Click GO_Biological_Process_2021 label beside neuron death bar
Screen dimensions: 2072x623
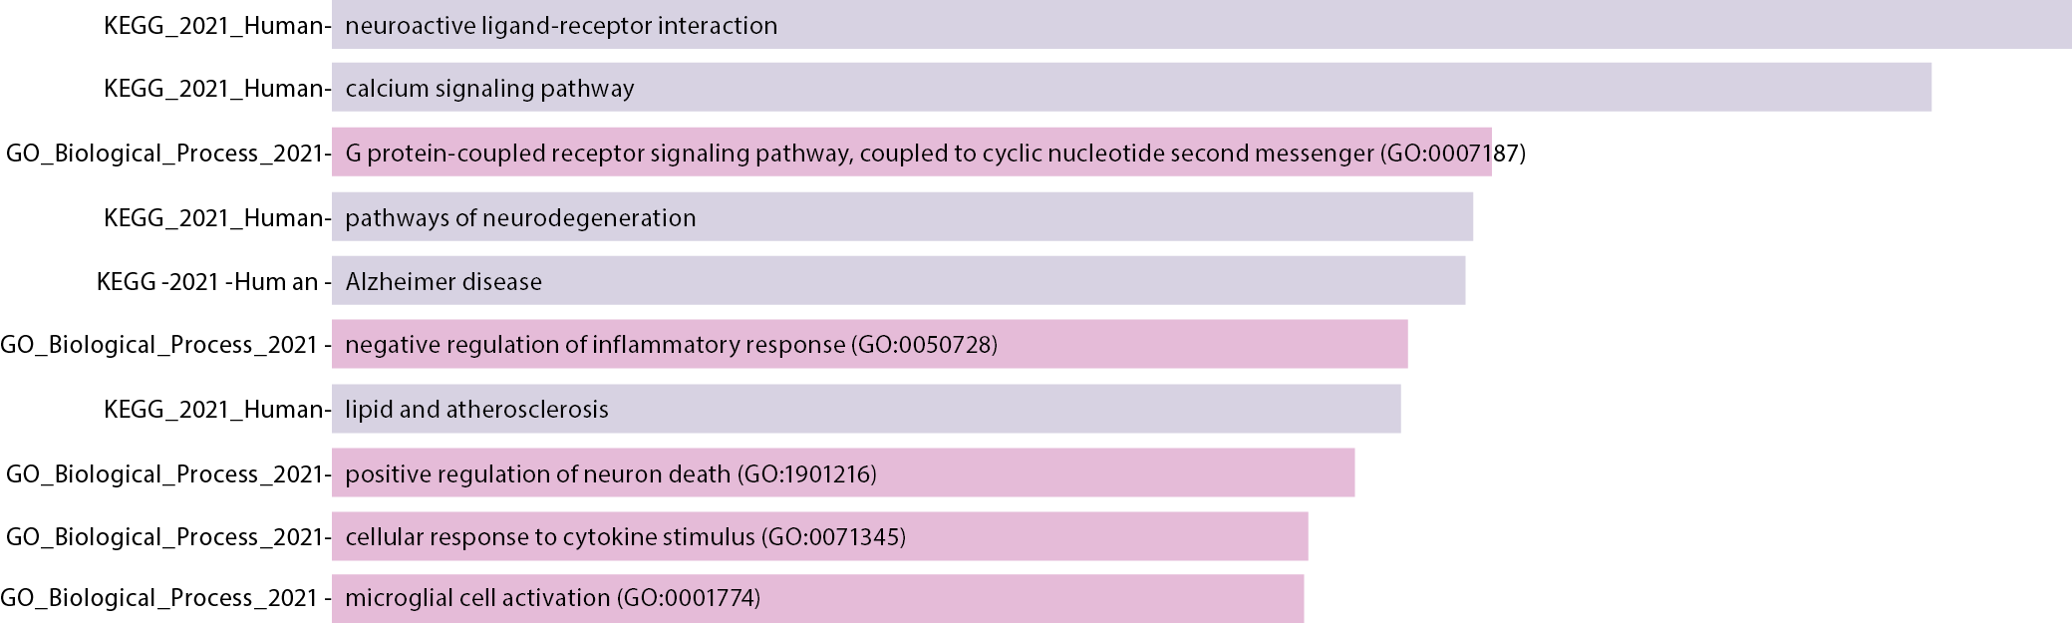click(164, 474)
